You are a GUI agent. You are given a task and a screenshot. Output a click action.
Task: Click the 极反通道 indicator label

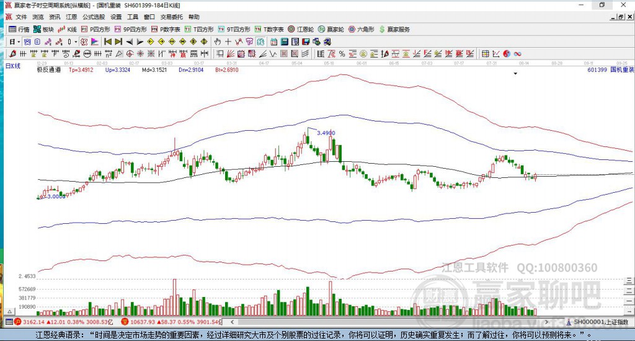pos(49,69)
